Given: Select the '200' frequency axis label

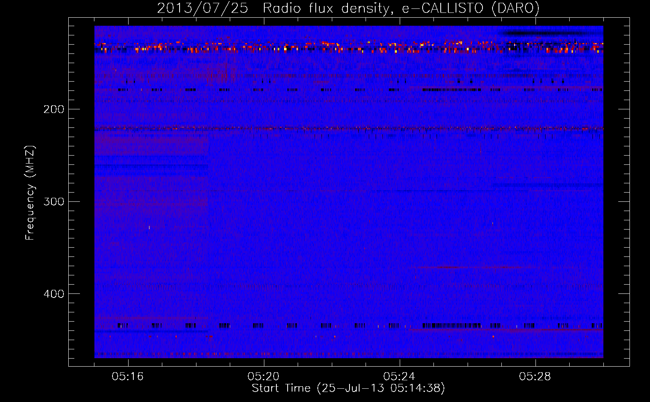Looking at the screenshot, I should [x=54, y=109].
